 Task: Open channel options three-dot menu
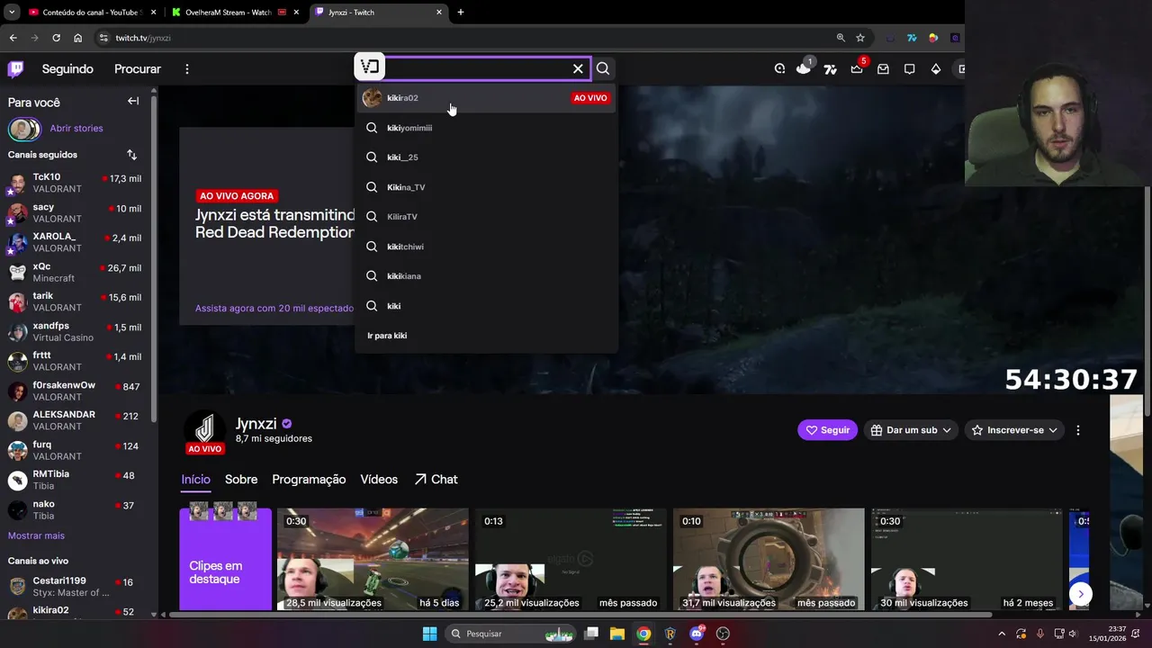pos(1078,430)
